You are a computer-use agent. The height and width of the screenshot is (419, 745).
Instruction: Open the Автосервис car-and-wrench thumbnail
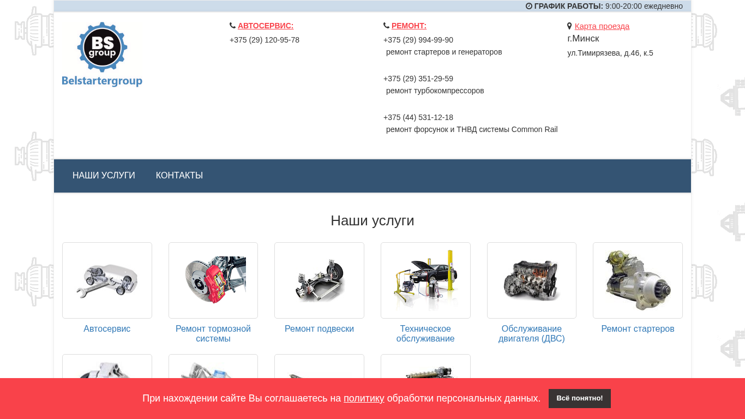click(x=107, y=280)
